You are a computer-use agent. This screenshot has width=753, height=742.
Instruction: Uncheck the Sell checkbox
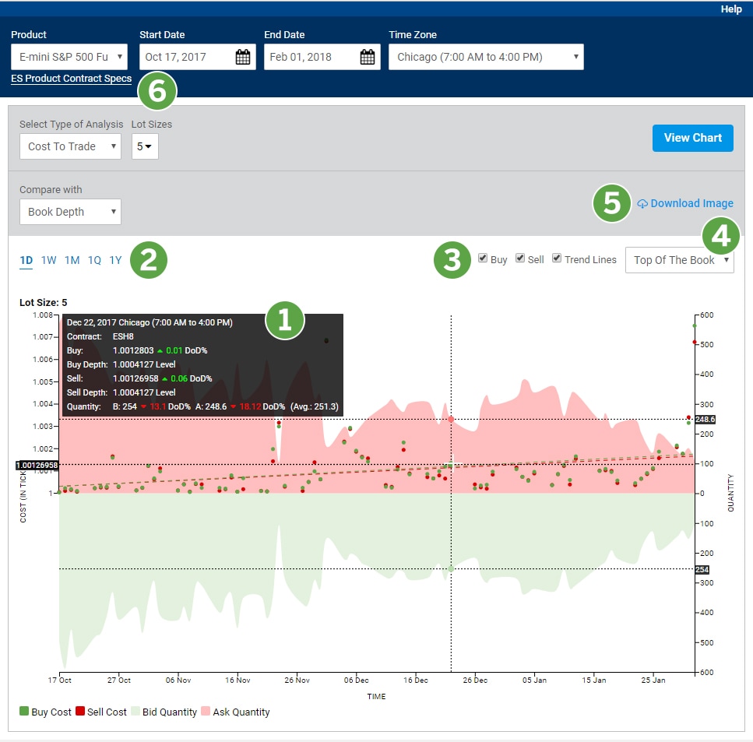520,258
